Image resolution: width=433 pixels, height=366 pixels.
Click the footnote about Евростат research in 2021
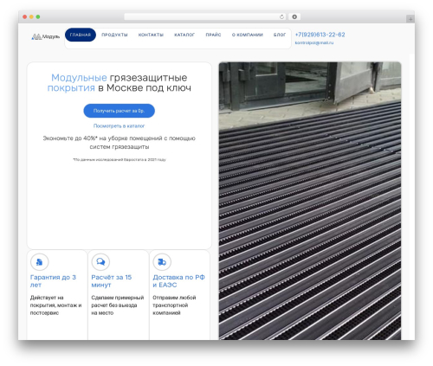click(120, 159)
